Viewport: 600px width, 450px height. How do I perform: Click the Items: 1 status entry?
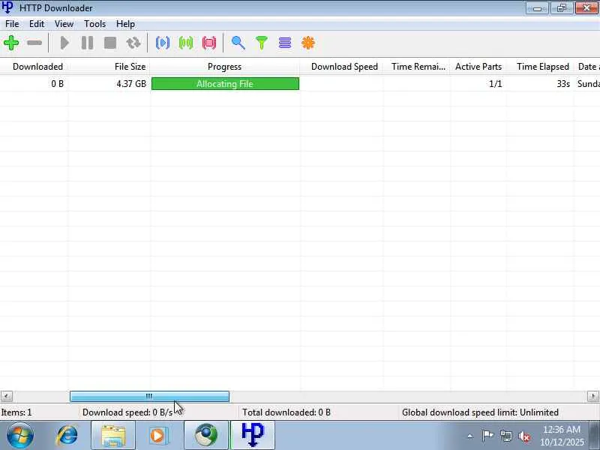click(x=16, y=412)
